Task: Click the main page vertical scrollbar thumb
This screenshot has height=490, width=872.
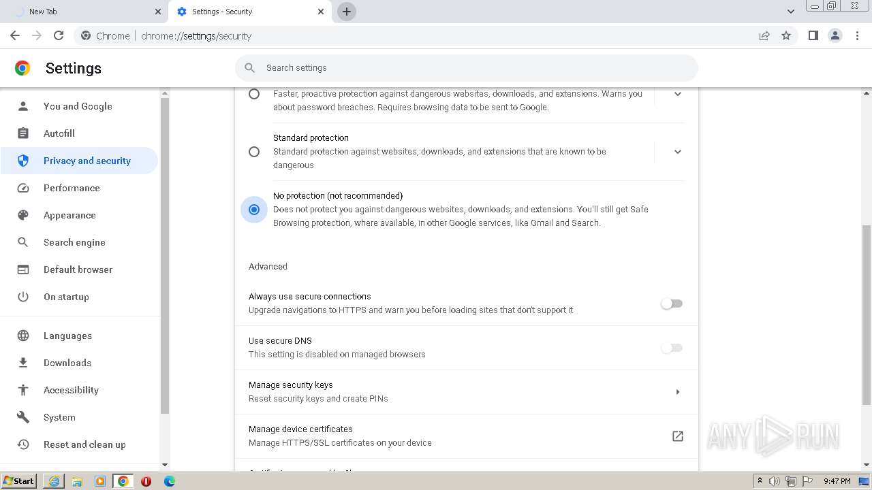Action: tap(867, 314)
